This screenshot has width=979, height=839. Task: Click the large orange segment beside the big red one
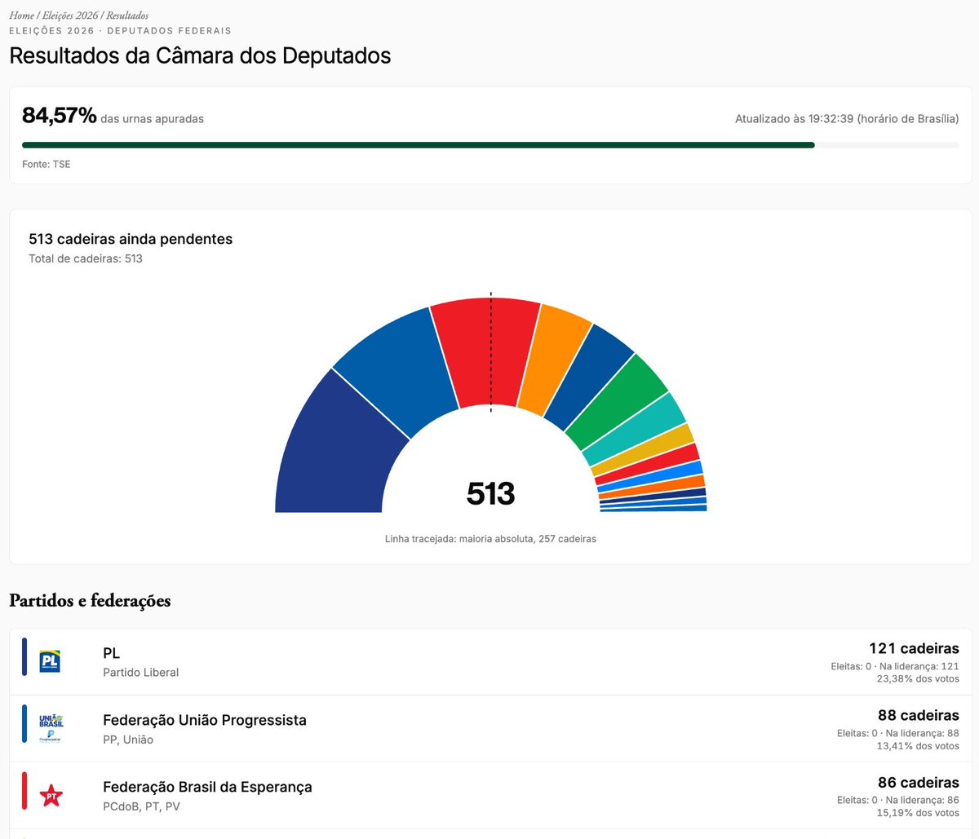[x=555, y=359]
